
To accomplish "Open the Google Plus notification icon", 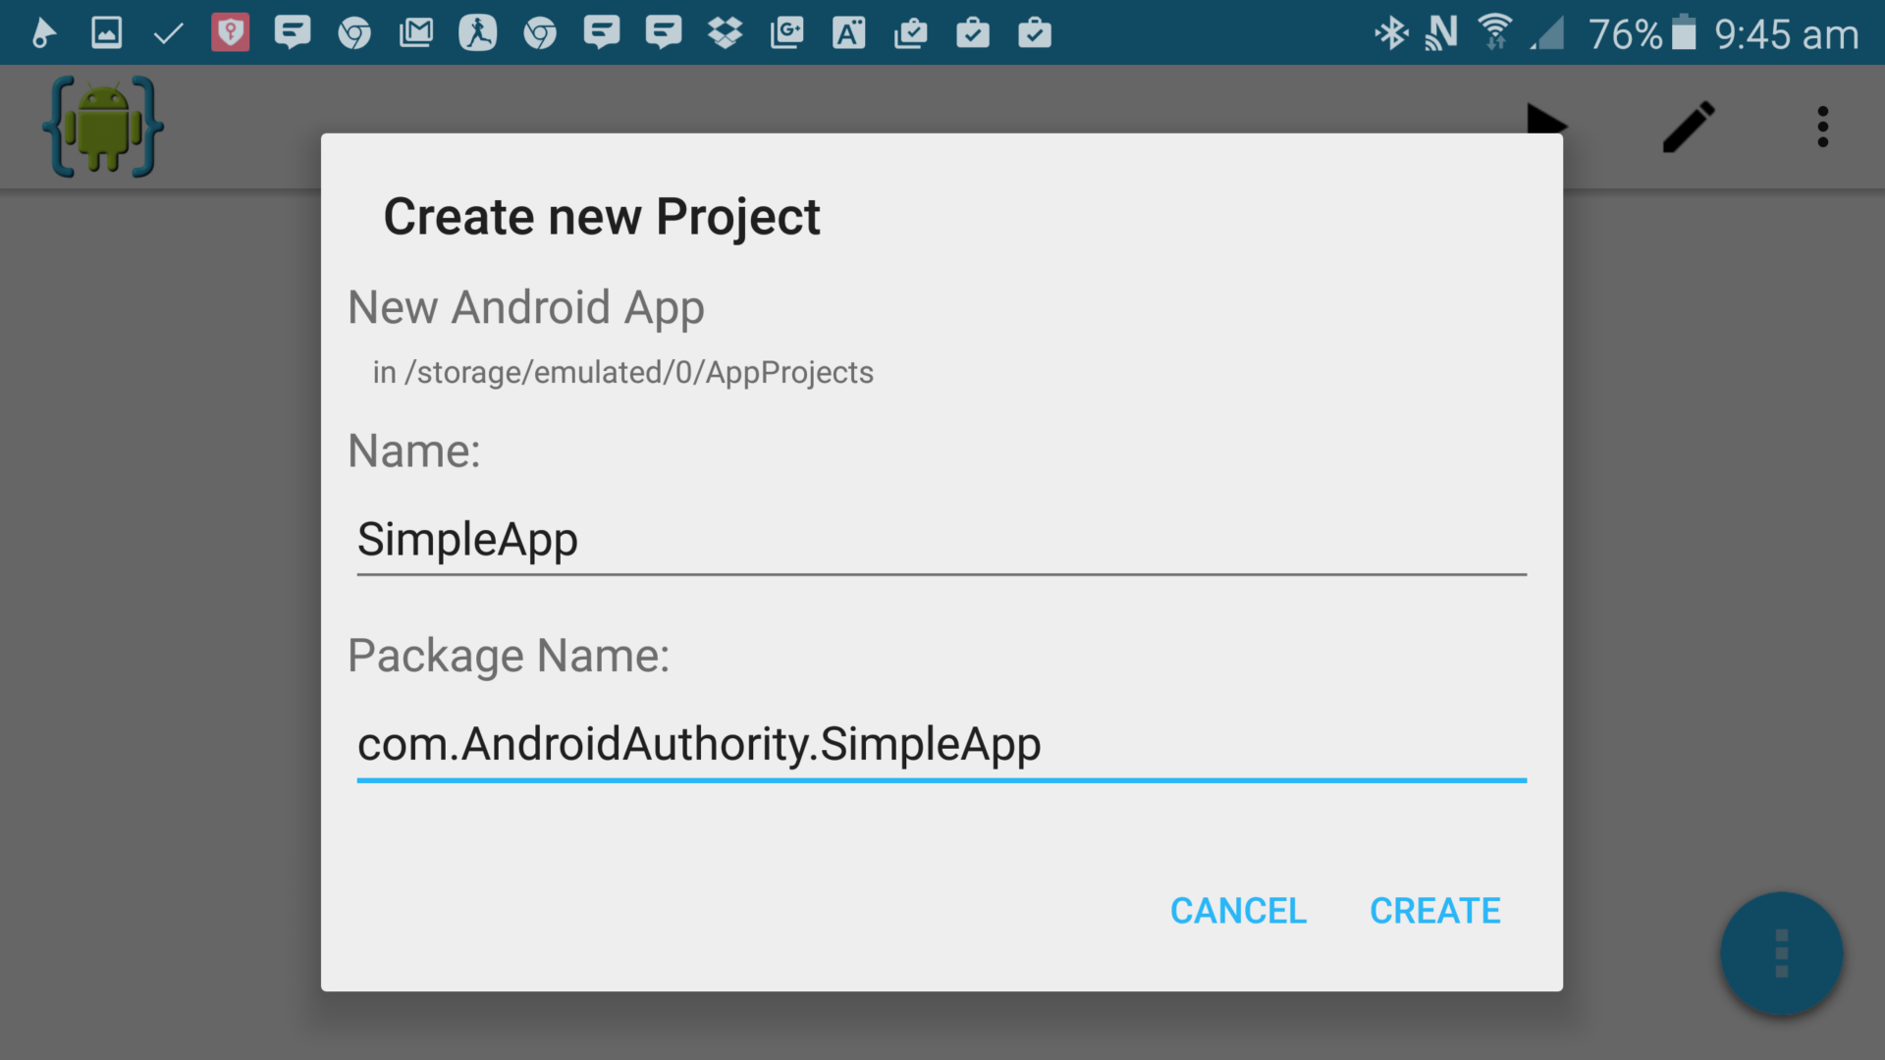I will [787, 32].
